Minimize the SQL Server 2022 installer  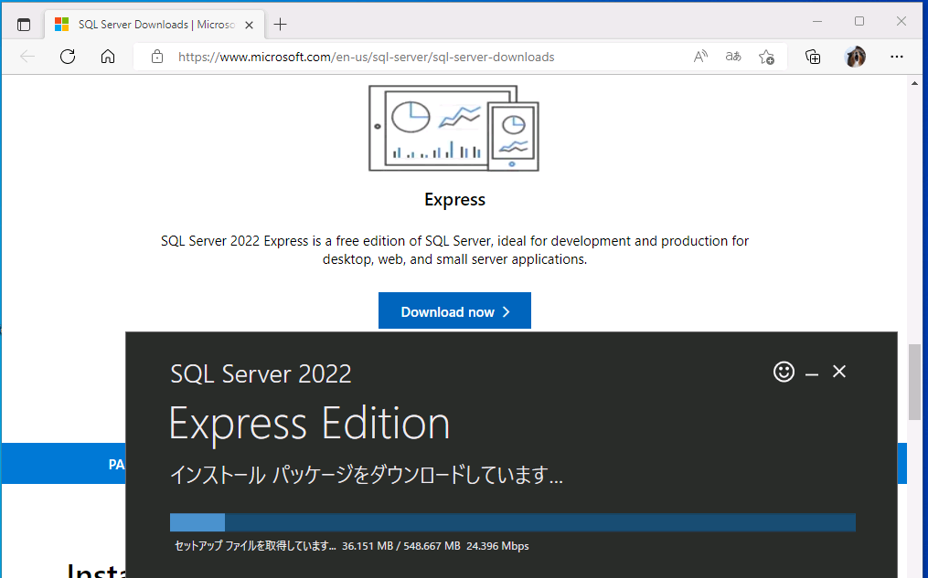(812, 372)
